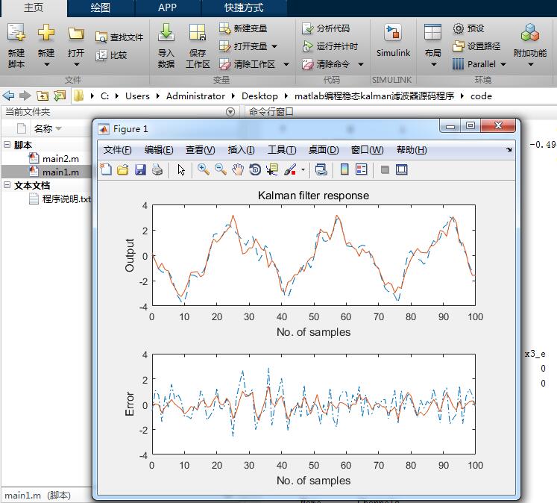Image resolution: width=557 pixels, height=503 pixels.
Task: Click Save floppy icon in Figure 1 toolbar
Action: tap(140, 169)
